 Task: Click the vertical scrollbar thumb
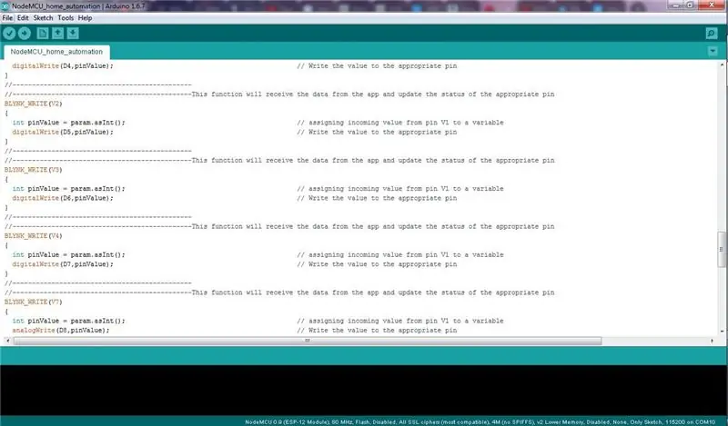coord(721,249)
